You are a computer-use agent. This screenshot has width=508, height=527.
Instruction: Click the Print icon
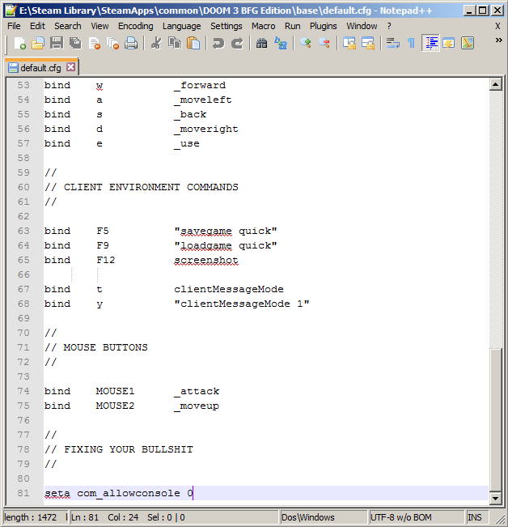pos(131,44)
